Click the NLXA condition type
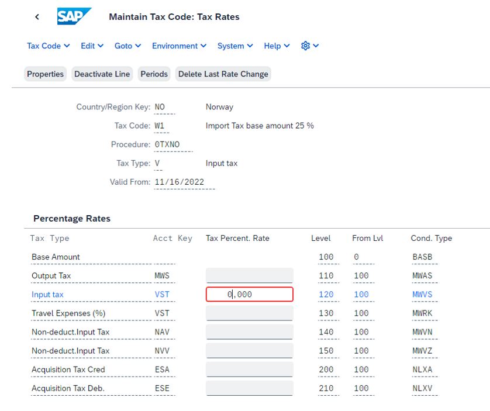This screenshot has height=411, width=490. click(422, 369)
